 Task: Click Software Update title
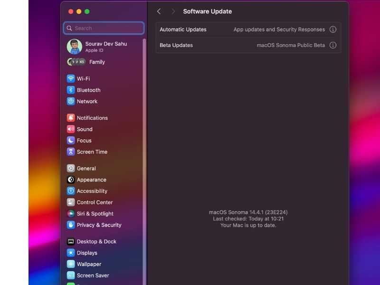click(x=208, y=11)
